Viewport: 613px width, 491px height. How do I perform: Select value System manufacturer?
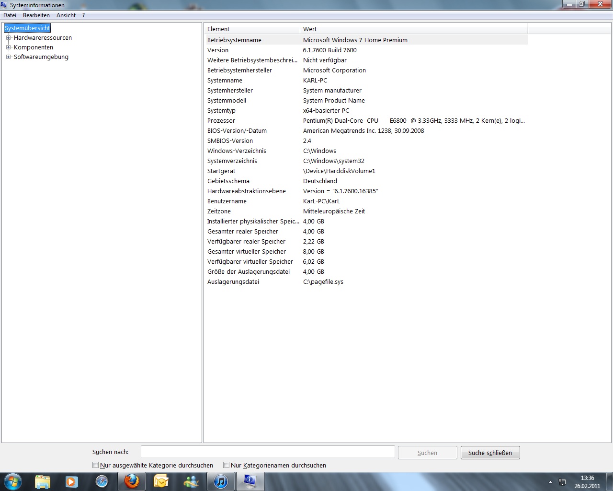click(x=332, y=91)
